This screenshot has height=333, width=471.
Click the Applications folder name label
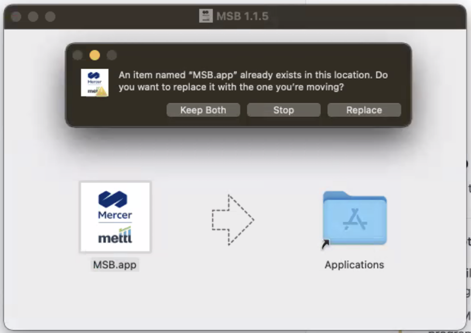coord(354,265)
